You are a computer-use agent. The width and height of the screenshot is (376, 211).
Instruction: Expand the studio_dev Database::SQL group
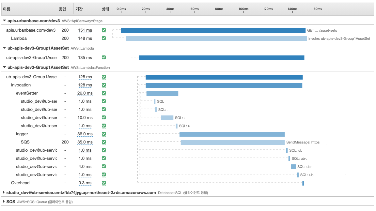4,193
